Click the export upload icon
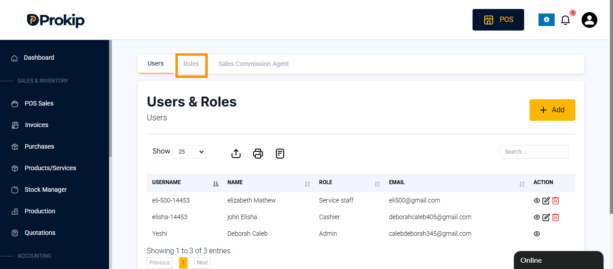The width and height of the screenshot is (613, 269). coord(236,154)
